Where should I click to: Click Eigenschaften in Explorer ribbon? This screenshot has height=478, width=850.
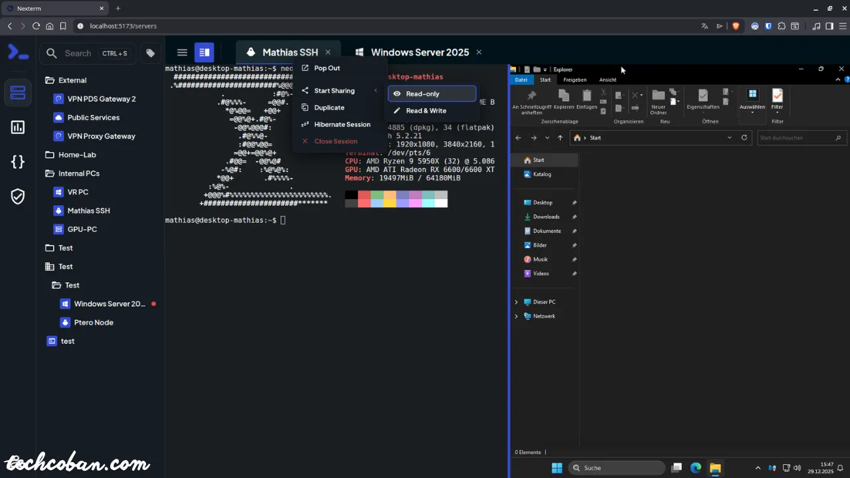point(703,98)
